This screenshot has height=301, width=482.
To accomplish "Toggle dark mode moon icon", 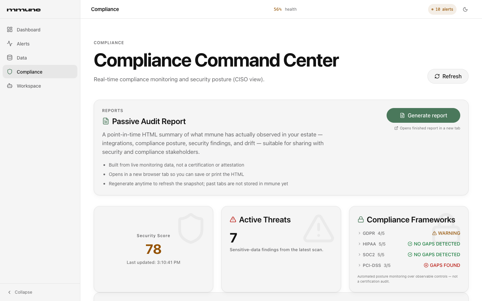I will (465, 9).
